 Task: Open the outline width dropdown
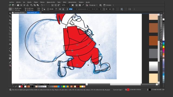coord(76,9)
